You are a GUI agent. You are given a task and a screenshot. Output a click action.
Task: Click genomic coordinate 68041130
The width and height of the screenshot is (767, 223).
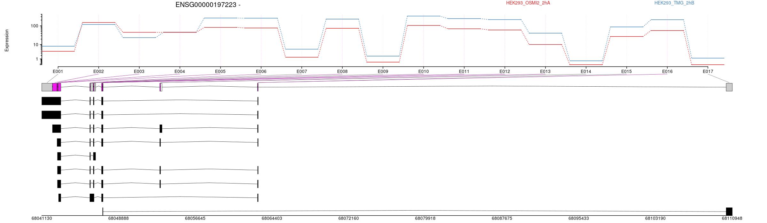[x=42, y=219]
